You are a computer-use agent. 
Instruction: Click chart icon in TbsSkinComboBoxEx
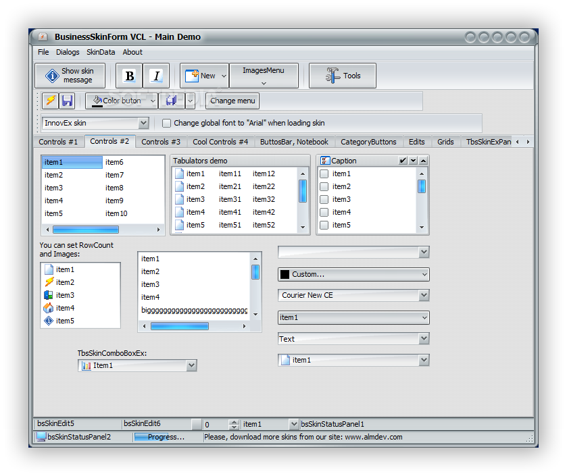(x=87, y=365)
